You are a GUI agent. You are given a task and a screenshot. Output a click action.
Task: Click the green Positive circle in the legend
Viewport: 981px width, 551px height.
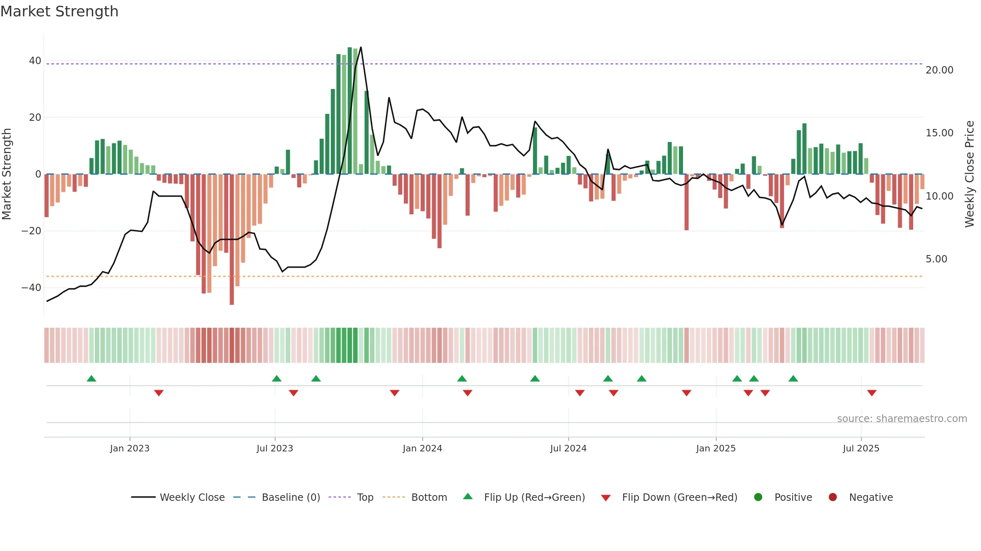click(x=758, y=497)
